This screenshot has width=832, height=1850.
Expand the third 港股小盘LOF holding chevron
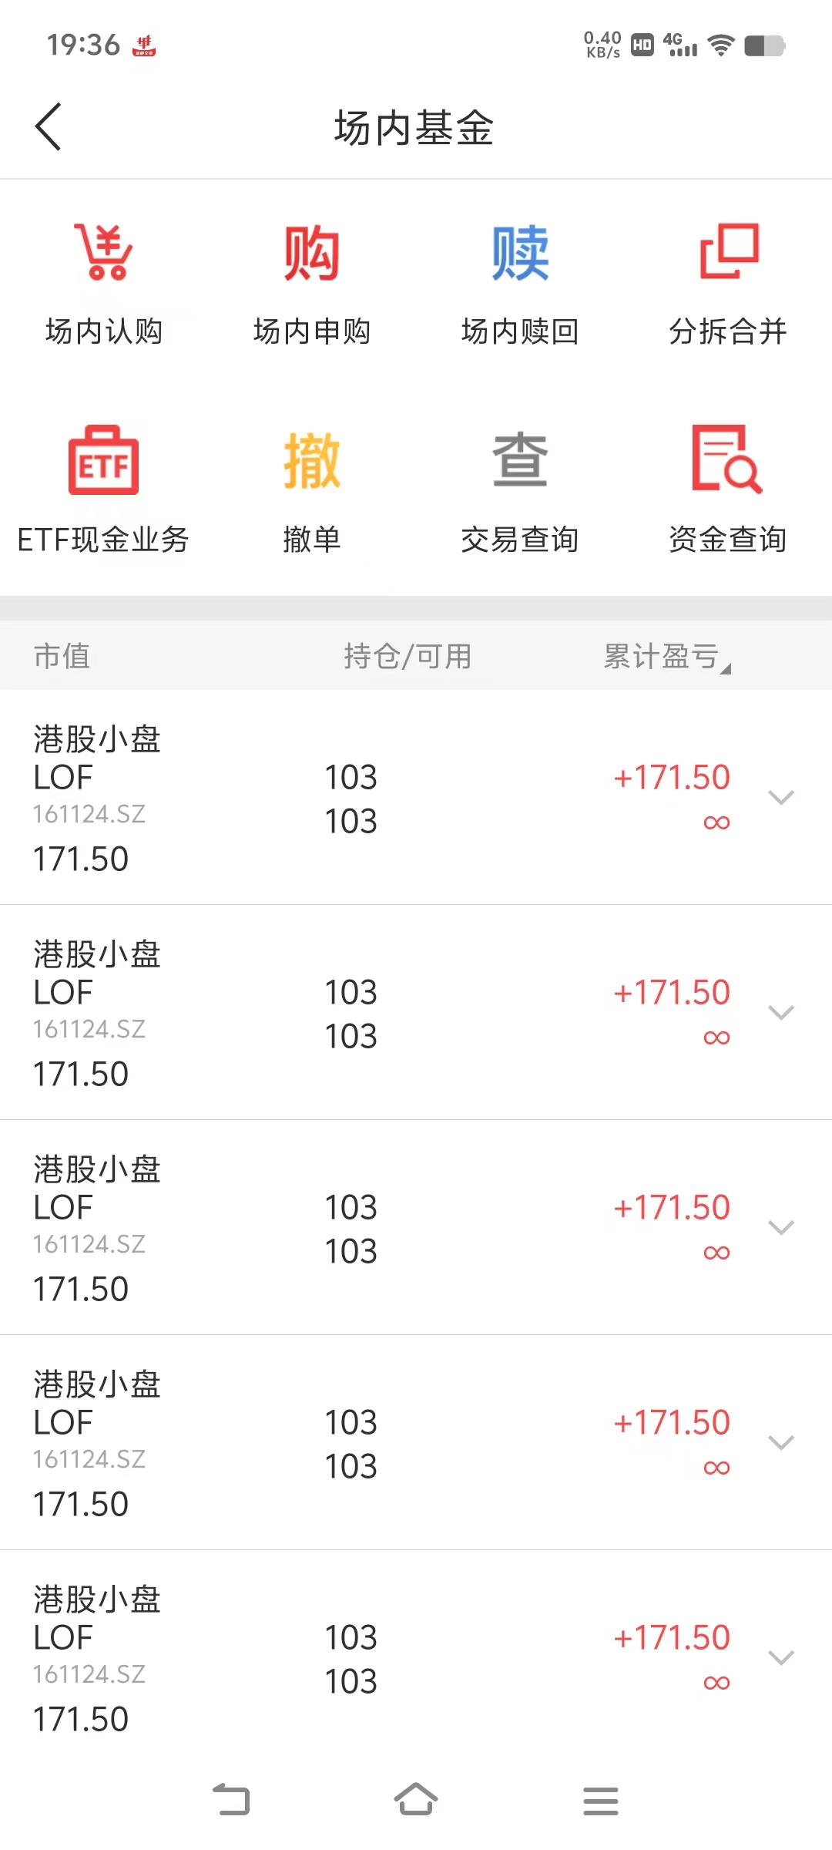point(781,1228)
